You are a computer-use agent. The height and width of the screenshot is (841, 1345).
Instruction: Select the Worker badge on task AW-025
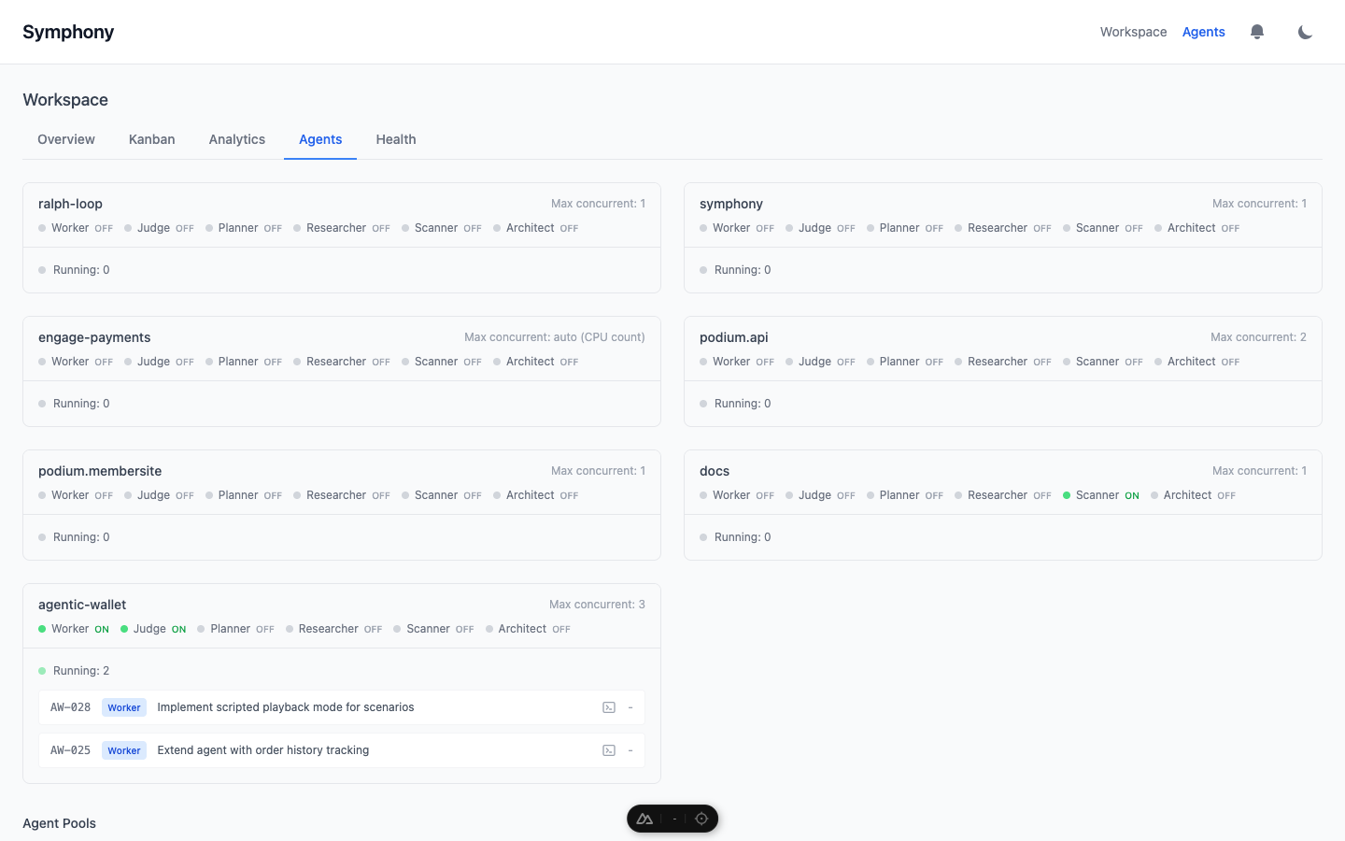click(123, 750)
